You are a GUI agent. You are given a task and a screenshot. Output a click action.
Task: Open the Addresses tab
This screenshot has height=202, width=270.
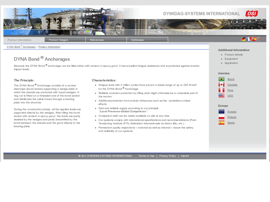pyautogui.click(x=147, y=40)
